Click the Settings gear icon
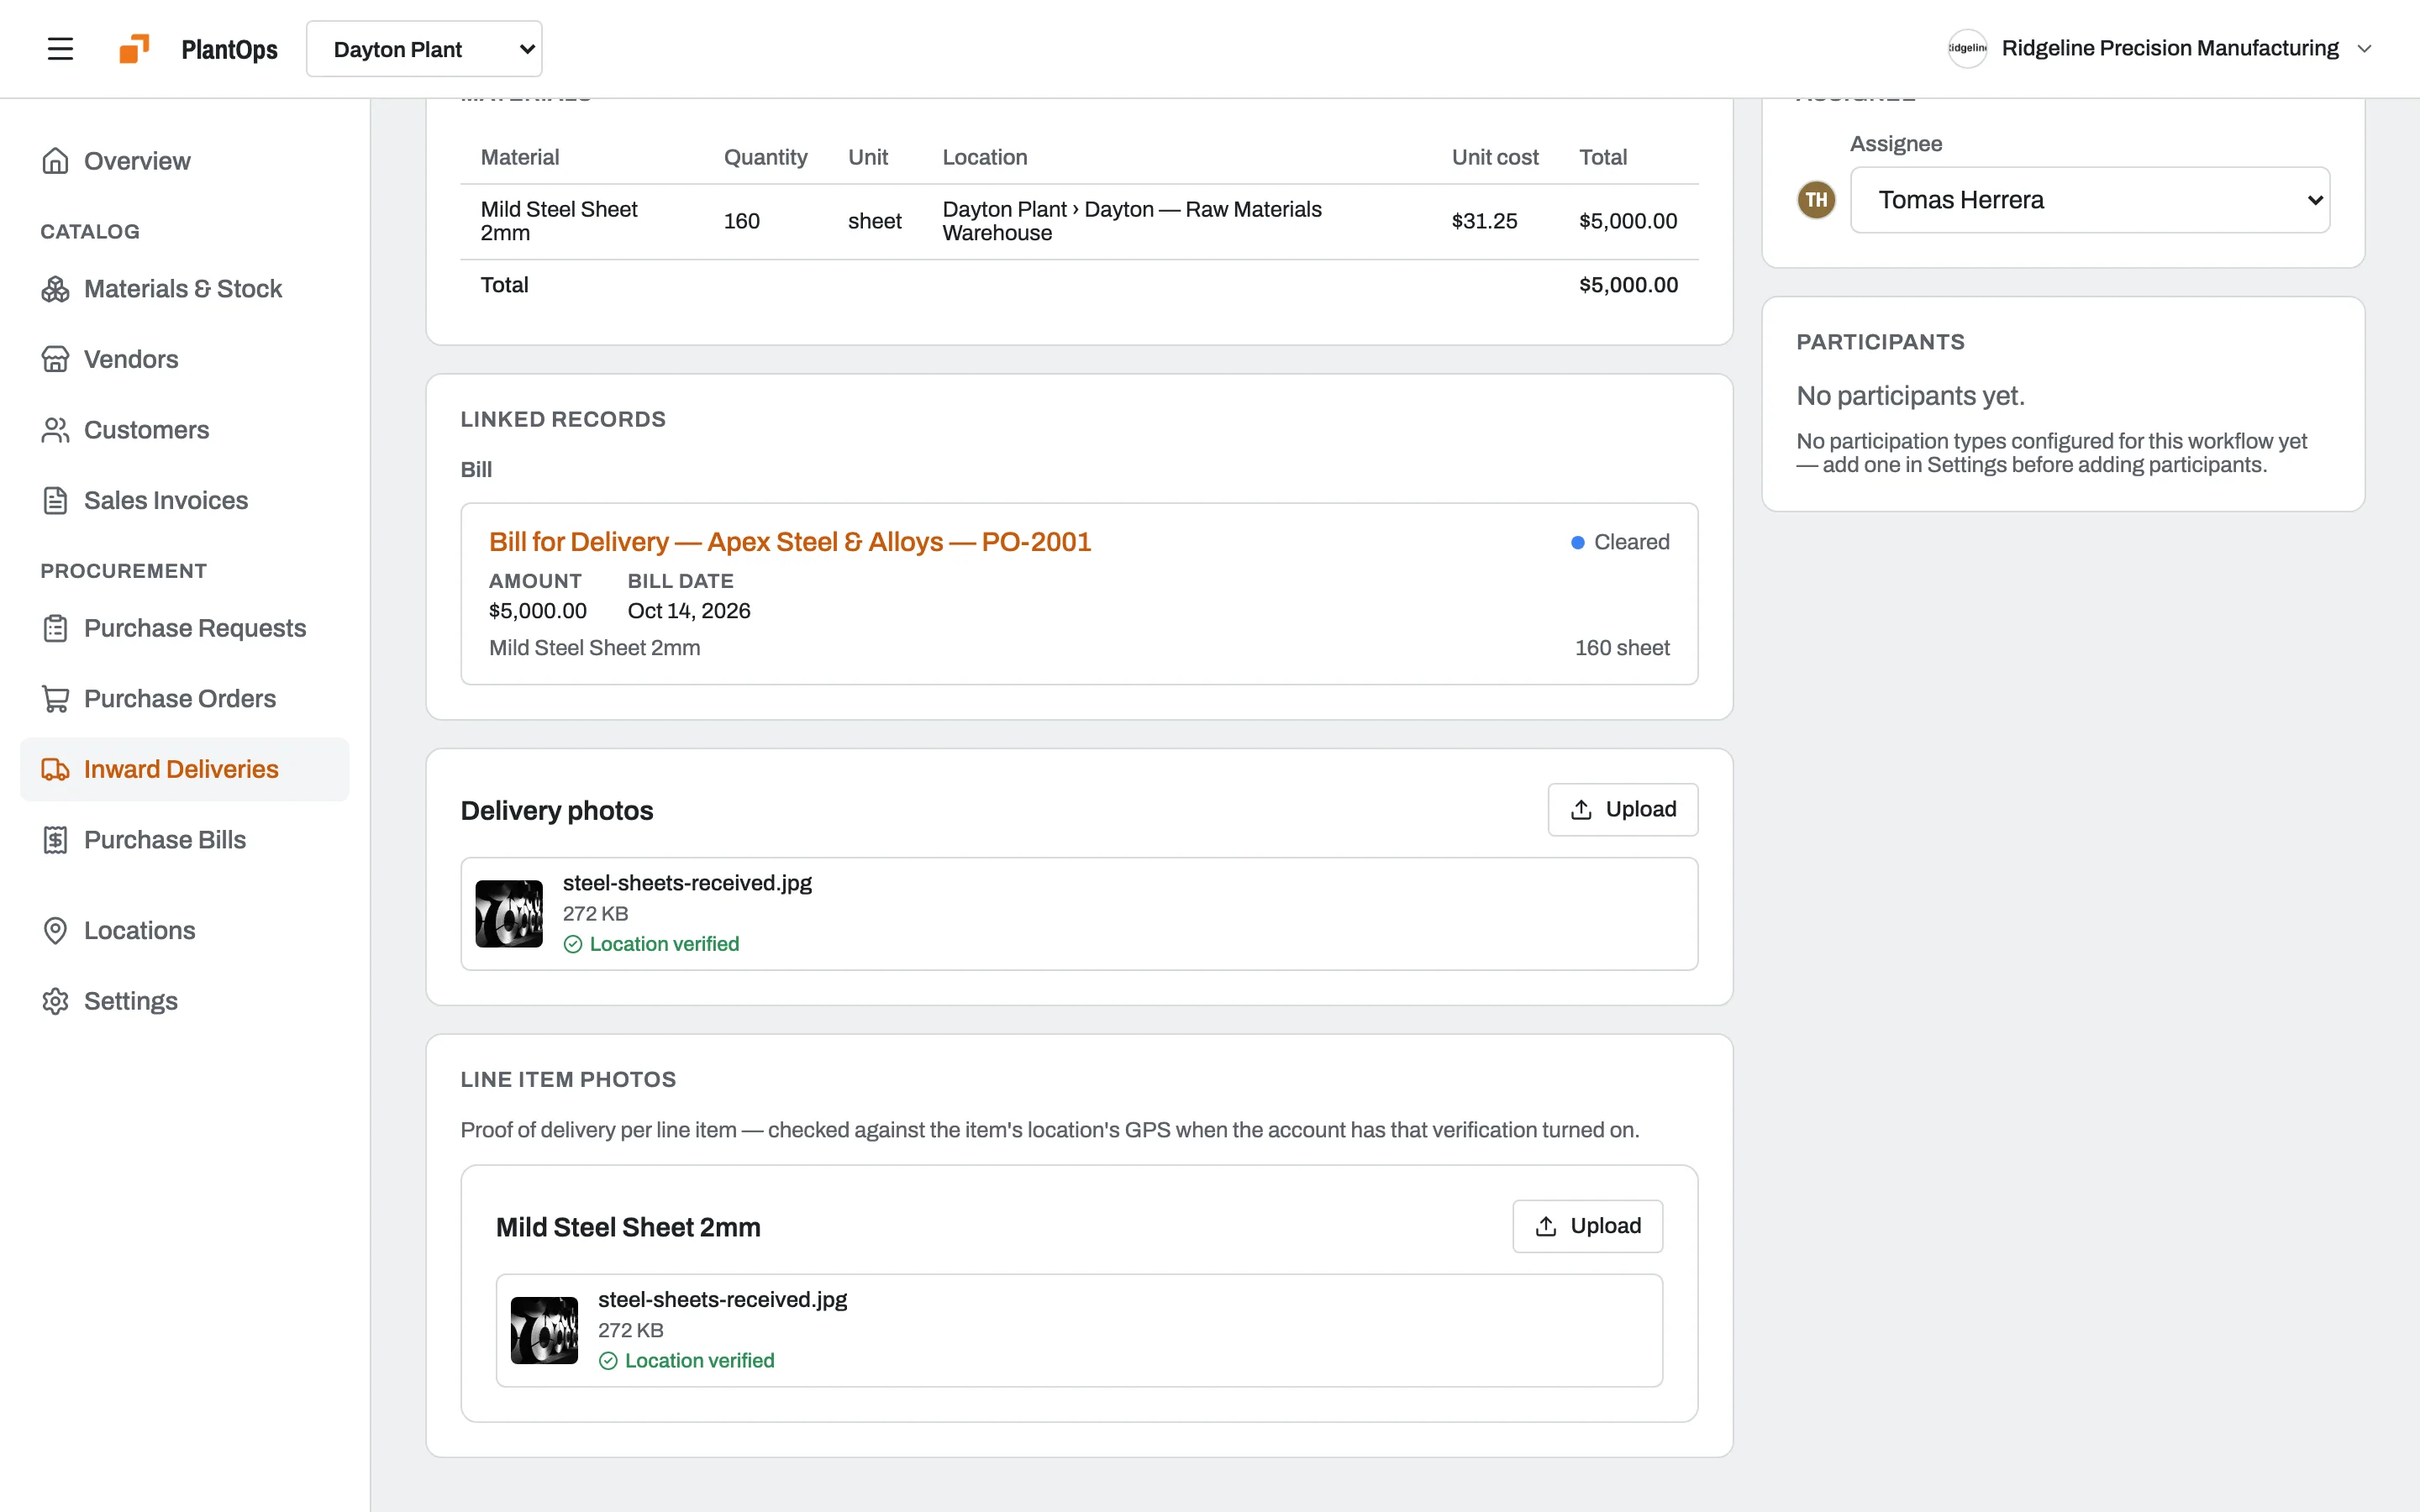Viewport: 2420px width, 1512px height. tap(55, 1001)
